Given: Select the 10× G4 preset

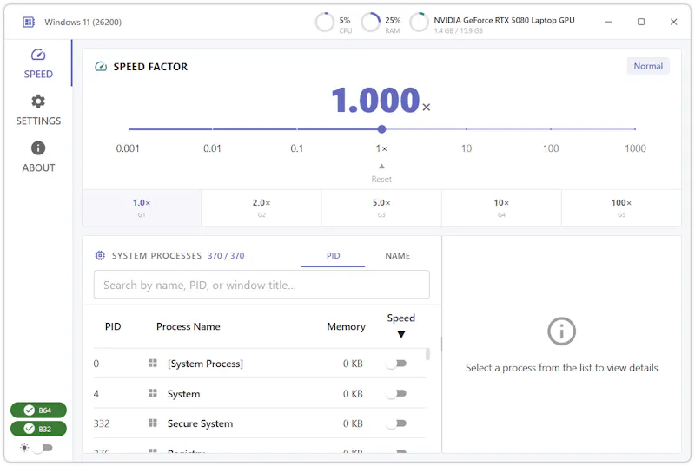Looking at the screenshot, I should (501, 208).
